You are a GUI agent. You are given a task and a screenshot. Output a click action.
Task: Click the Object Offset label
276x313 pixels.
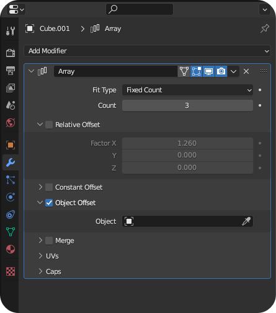tap(75, 203)
